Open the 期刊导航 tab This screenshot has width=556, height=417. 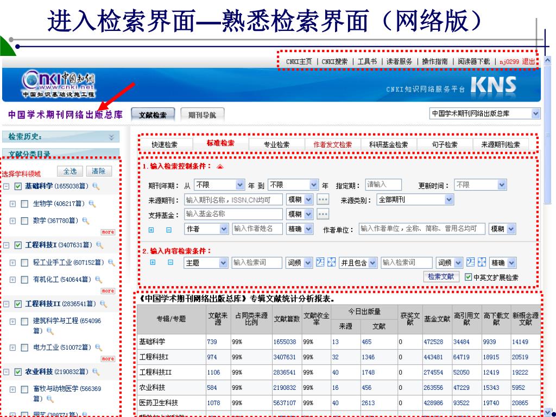pos(202,115)
